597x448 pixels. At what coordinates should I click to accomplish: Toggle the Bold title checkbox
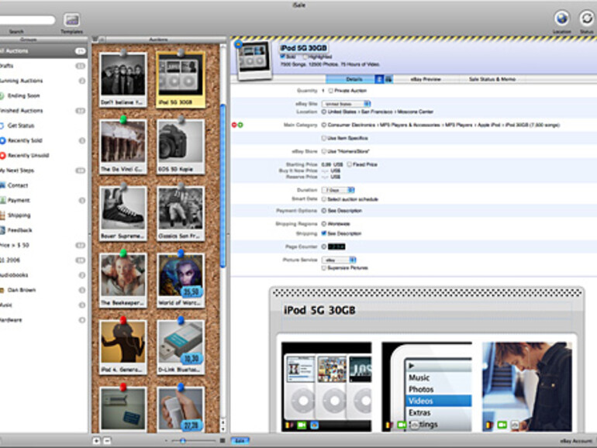pos(282,57)
